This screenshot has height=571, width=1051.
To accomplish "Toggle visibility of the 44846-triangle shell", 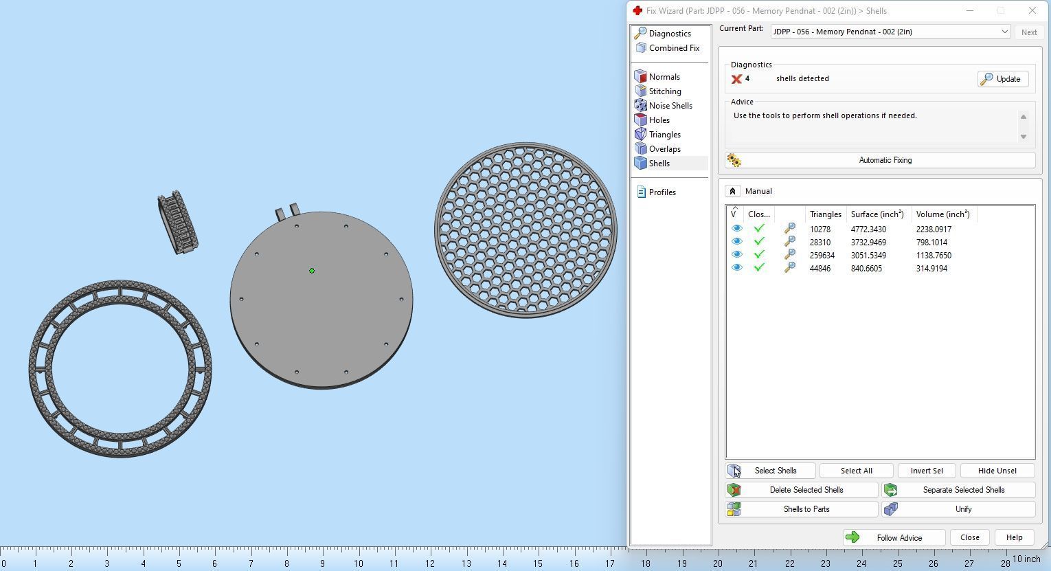I will pyautogui.click(x=737, y=268).
